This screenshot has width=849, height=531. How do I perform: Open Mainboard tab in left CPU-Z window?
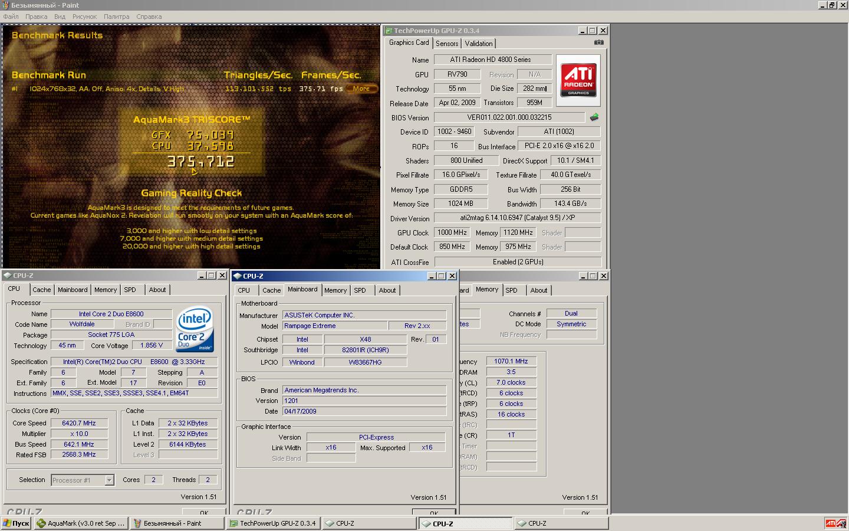click(x=73, y=290)
